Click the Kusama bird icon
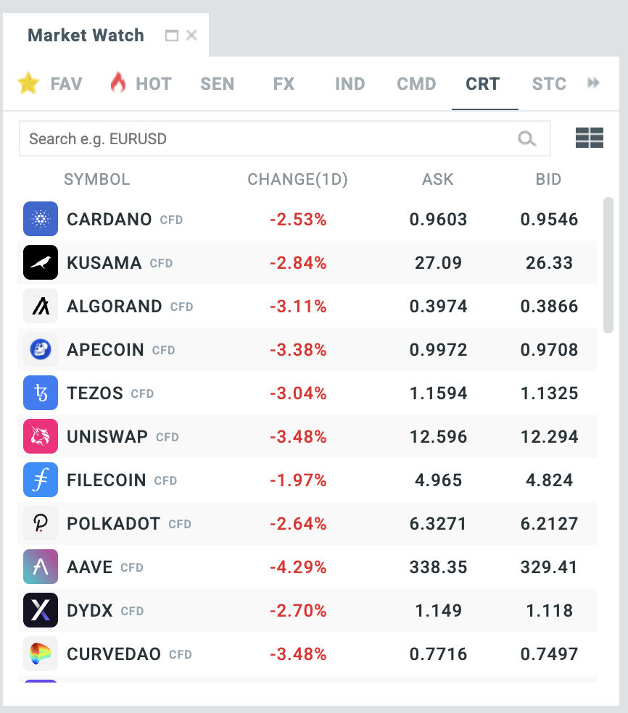 point(41,263)
